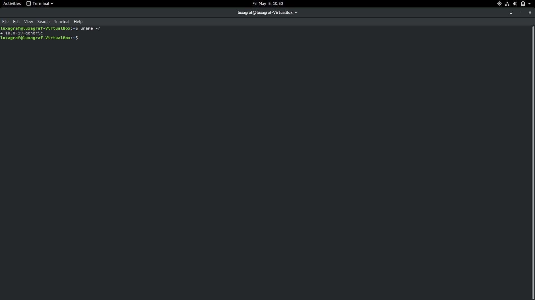
Task: Open the Search menu
Action: pos(43,21)
